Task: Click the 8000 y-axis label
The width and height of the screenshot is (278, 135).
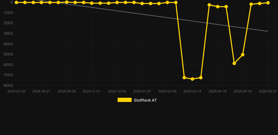Action: [8, 85]
